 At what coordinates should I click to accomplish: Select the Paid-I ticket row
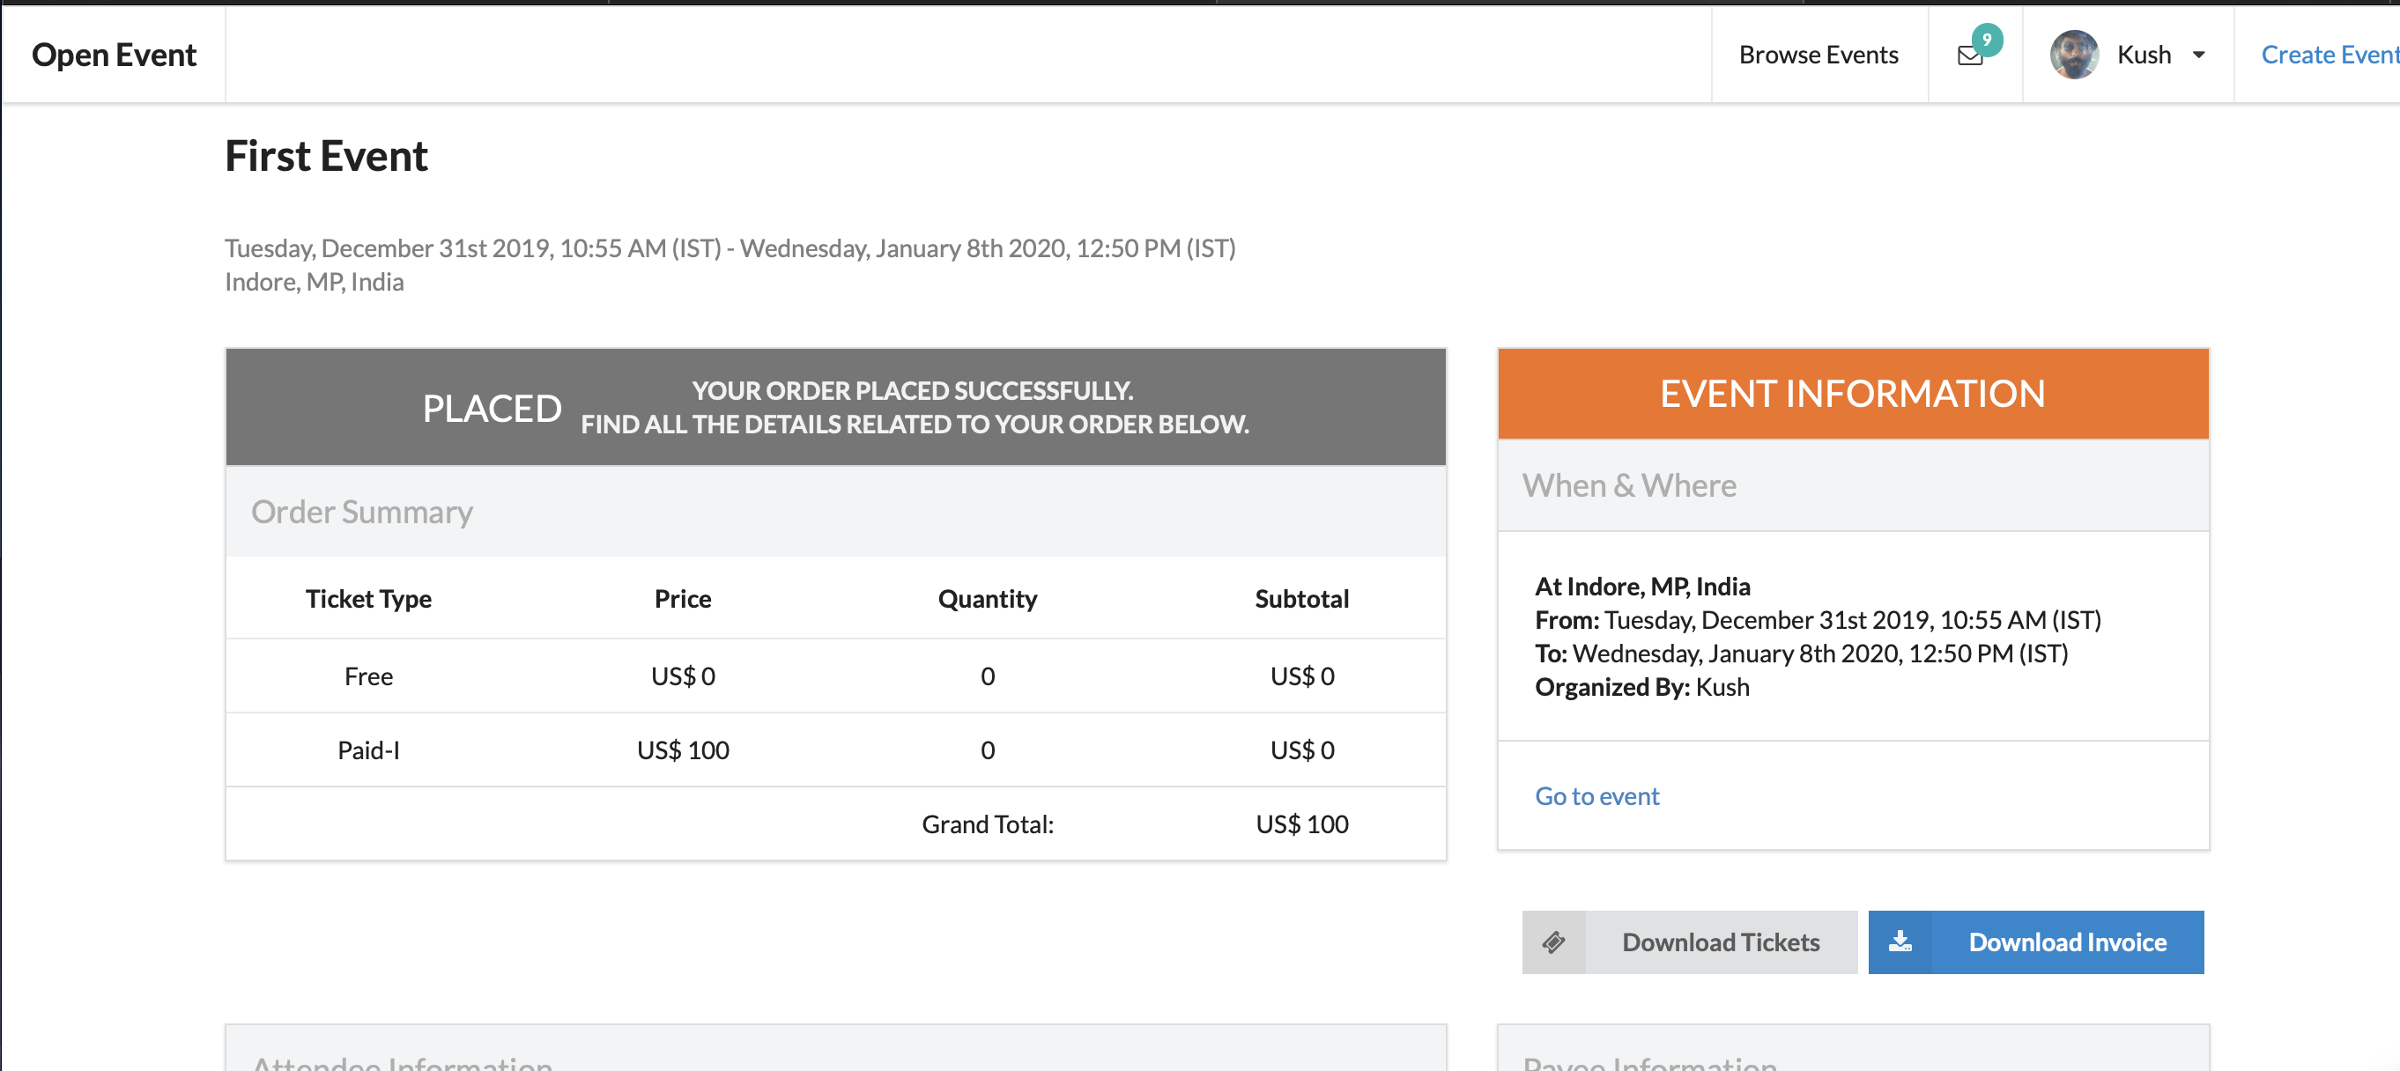point(369,750)
